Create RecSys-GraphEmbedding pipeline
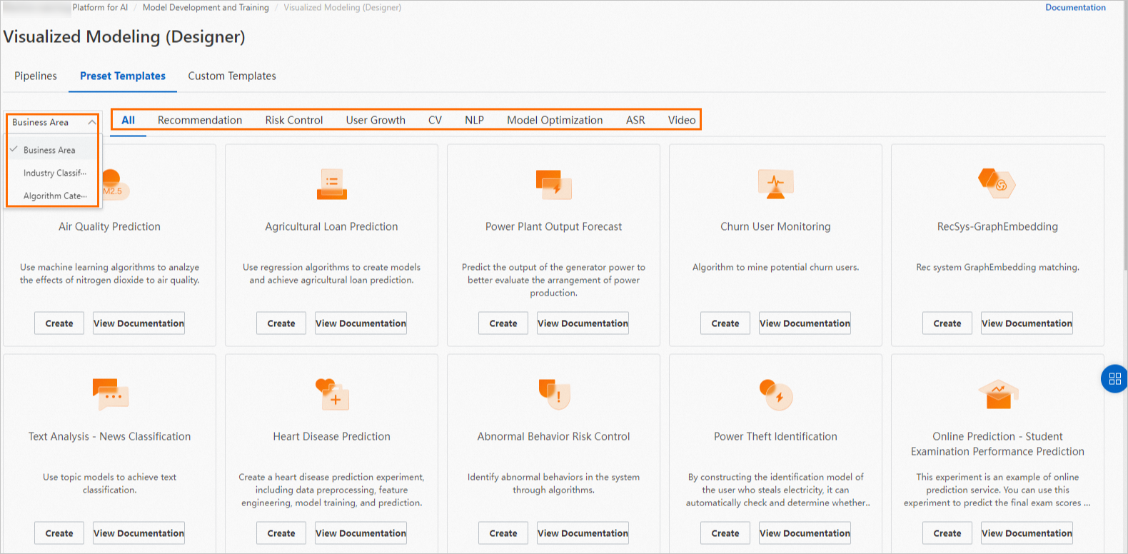The width and height of the screenshot is (1128, 554). coord(947,323)
